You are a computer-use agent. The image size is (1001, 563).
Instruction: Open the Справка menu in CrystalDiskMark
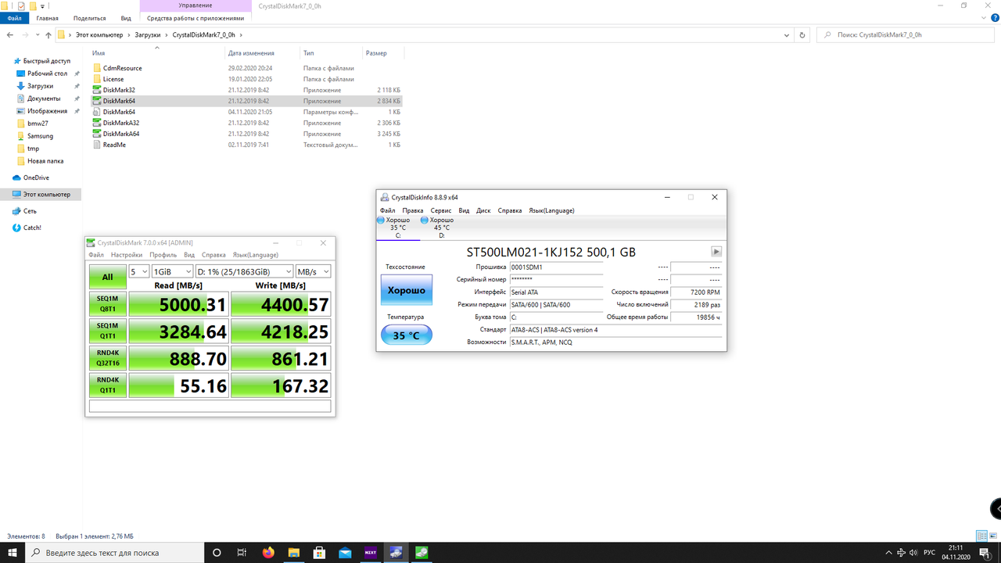click(x=213, y=255)
